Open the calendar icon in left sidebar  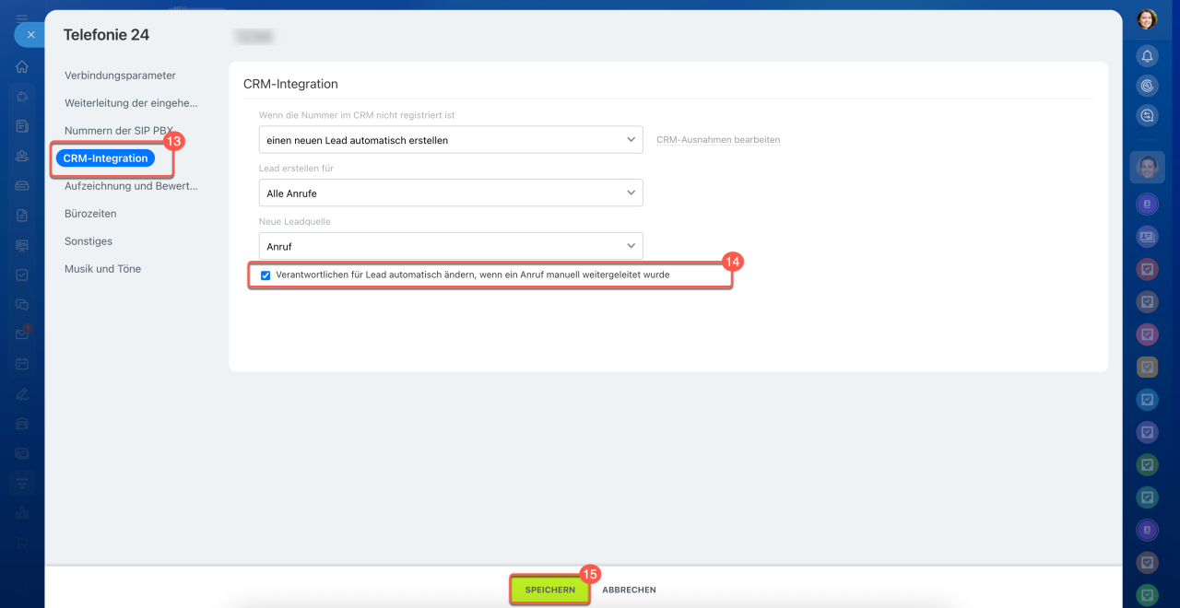(x=22, y=363)
